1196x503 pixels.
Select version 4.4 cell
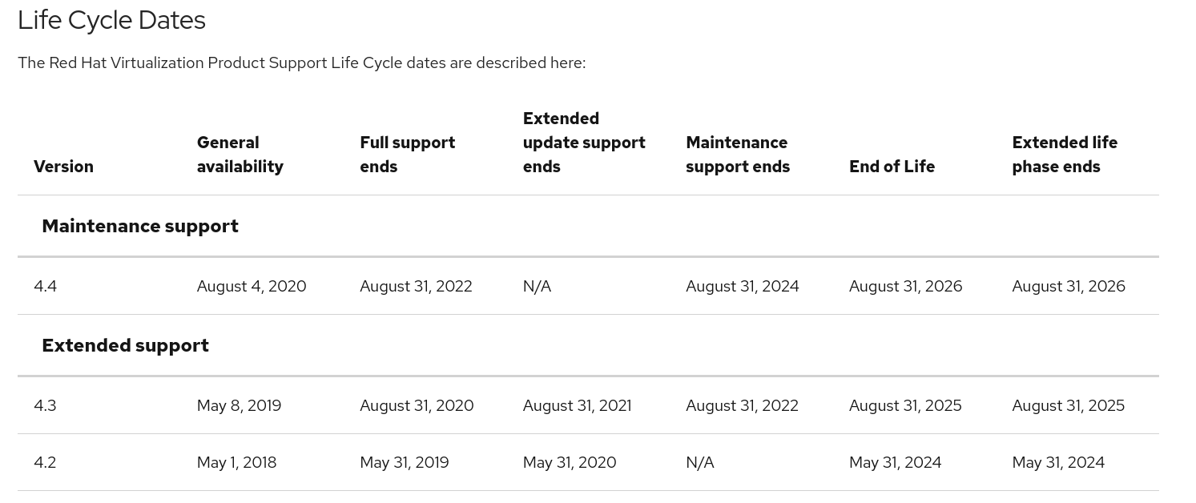tap(46, 286)
